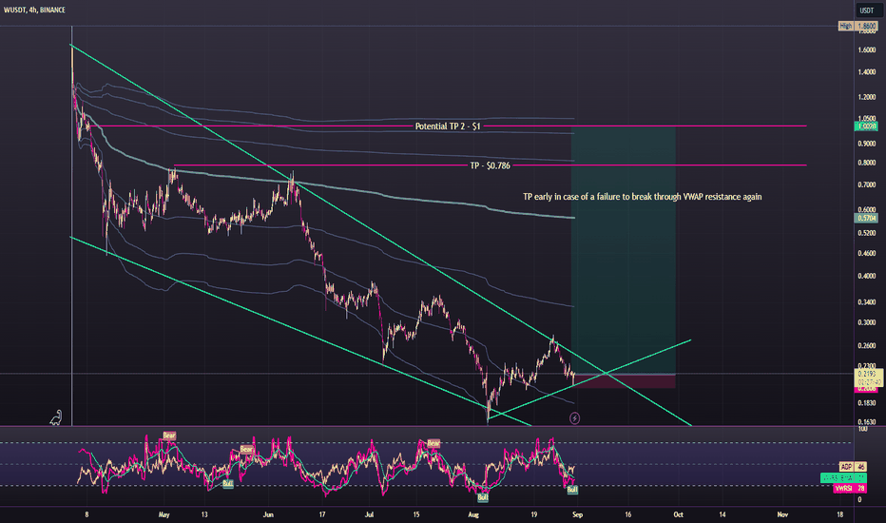Click the 'Nov' date on time axis
Screen dimensions: 886x523
[x=782, y=514]
